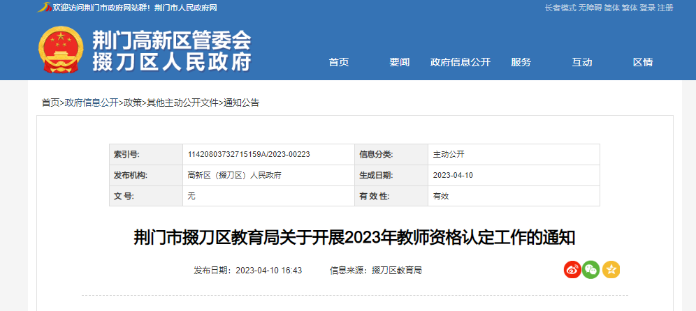Click the 注册 link
This screenshot has width=696, height=311.
click(x=665, y=8)
